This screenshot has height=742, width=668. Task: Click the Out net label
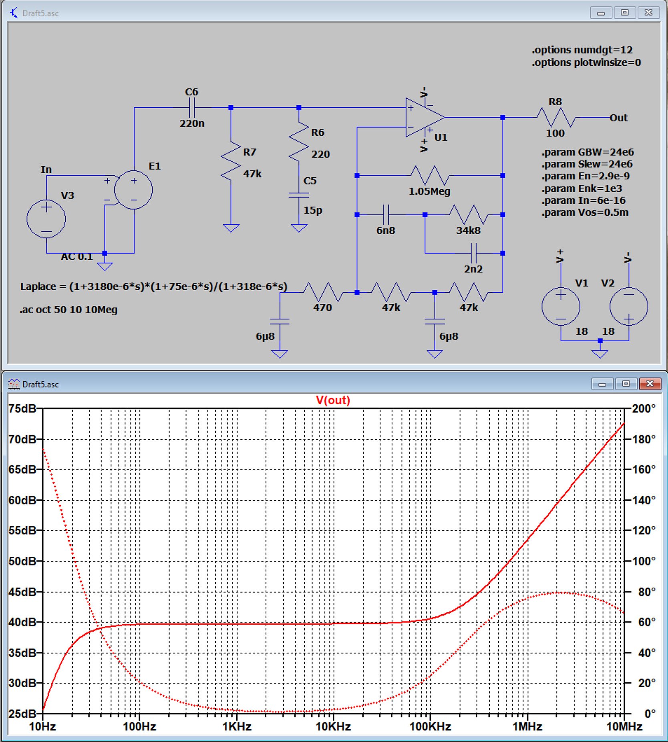(x=619, y=118)
